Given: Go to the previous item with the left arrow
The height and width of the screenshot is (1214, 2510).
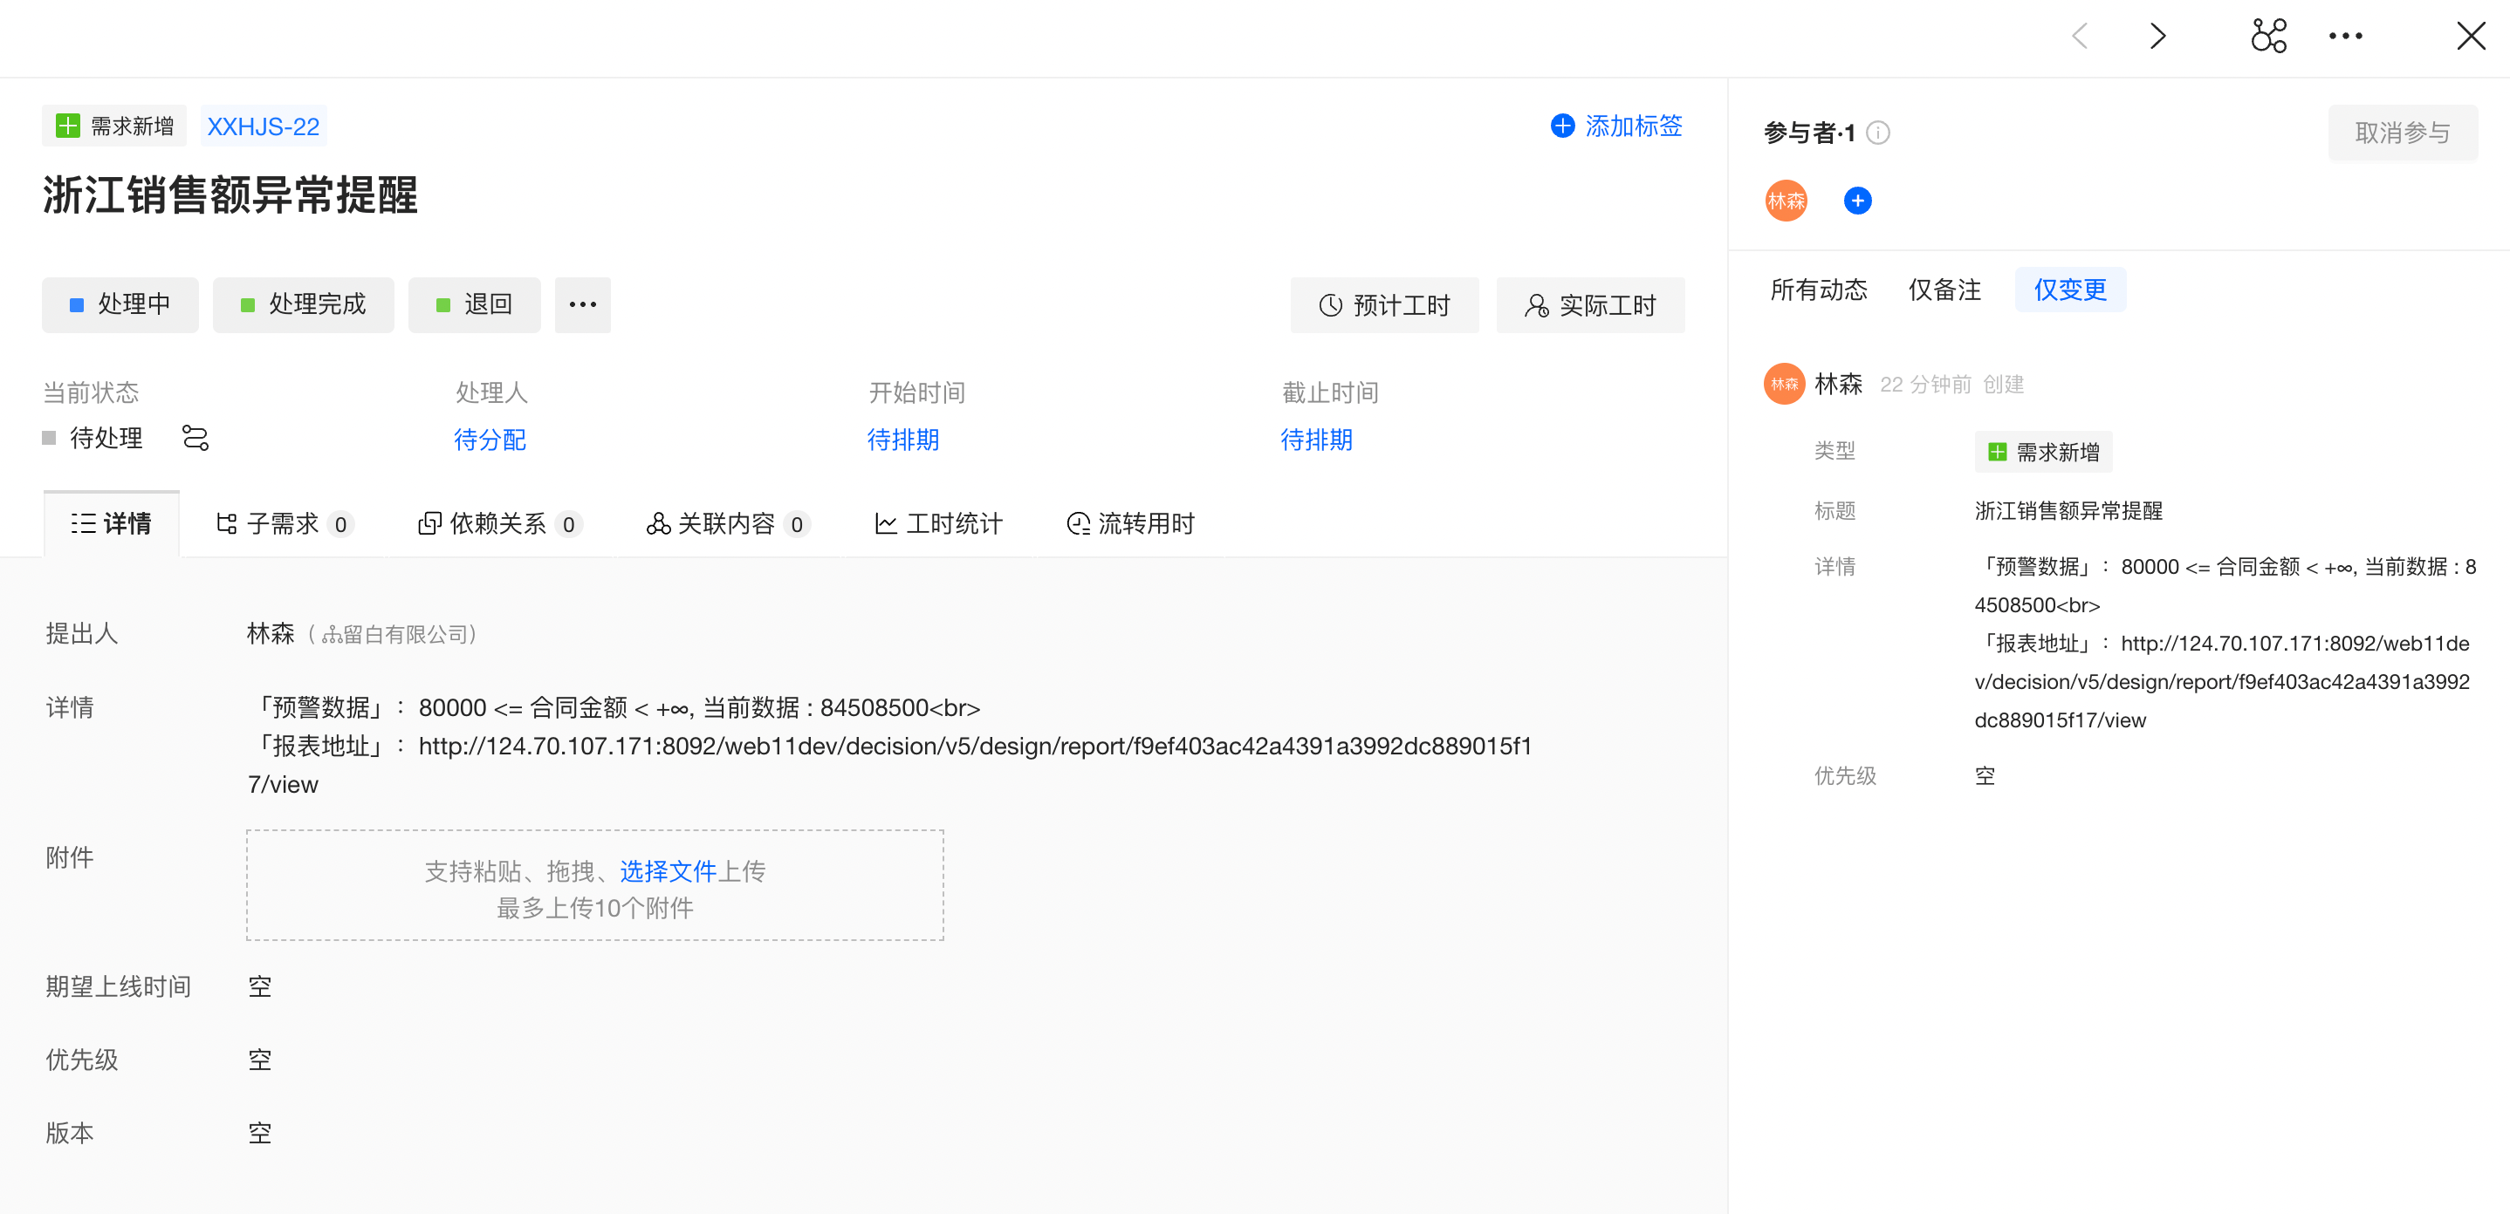Looking at the screenshot, I should pyautogui.click(x=2080, y=36).
